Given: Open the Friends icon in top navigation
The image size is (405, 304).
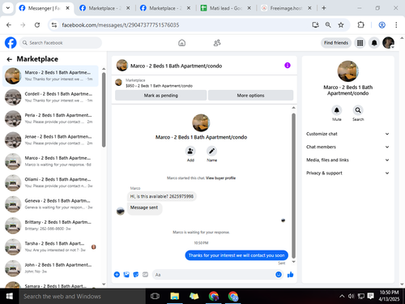Looking at the screenshot, I should pos(217,43).
